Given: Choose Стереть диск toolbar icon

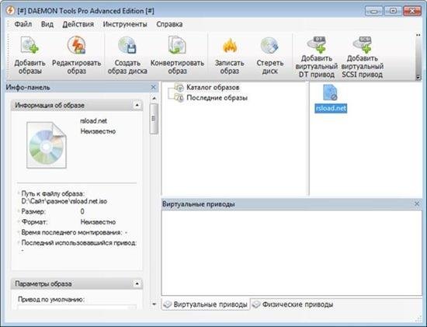Looking at the screenshot, I should [270, 56].
